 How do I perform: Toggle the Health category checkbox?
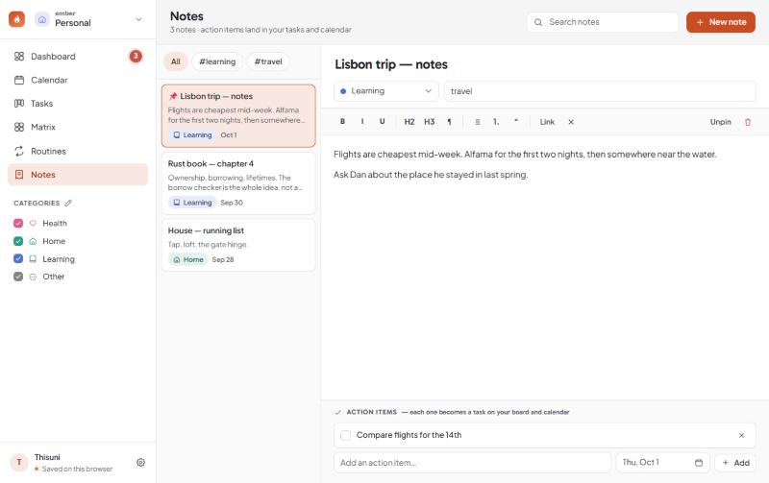18,224
